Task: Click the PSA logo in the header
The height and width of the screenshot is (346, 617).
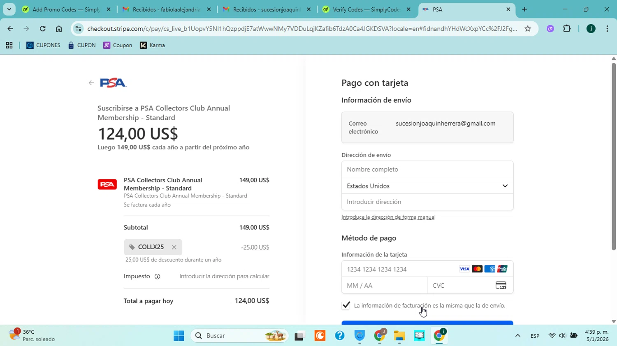Action: [113, 83]
